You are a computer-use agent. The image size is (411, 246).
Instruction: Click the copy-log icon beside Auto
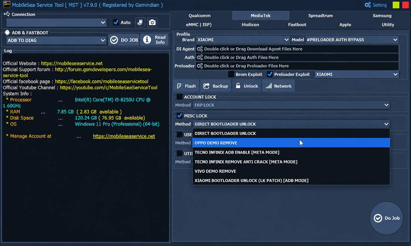tap(140, 22)
